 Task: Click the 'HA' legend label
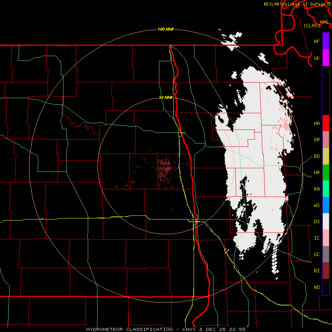tap(317, 123)
